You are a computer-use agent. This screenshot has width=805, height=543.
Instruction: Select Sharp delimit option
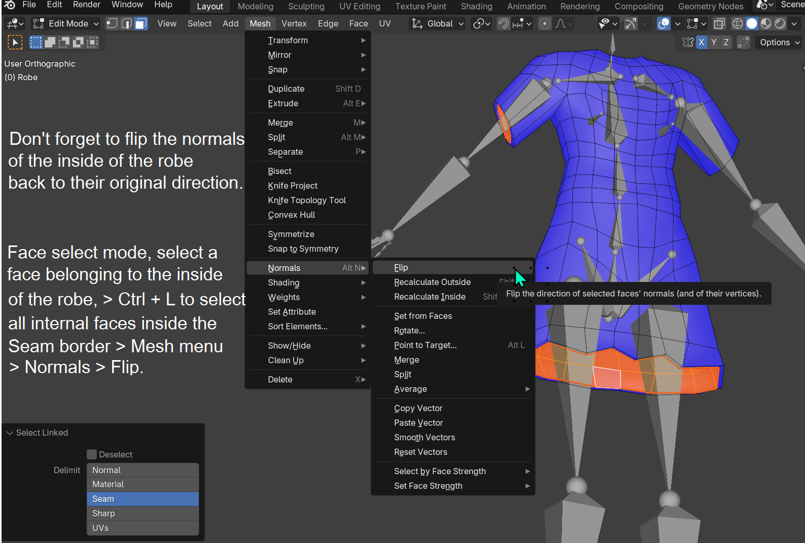(143, 513)
